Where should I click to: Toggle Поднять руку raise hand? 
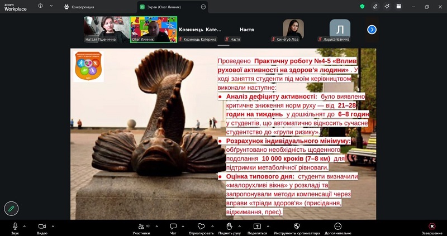230,228
